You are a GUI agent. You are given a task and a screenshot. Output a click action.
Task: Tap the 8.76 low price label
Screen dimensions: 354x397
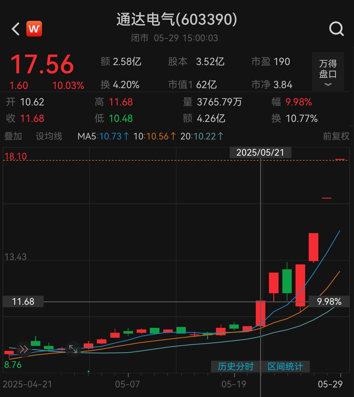click(13, 365)
